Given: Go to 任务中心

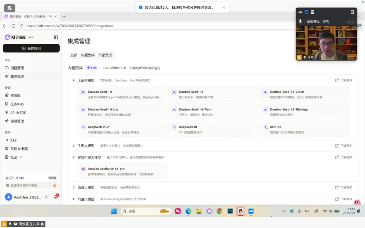Looking at the screenshot, I should (31, 104).
